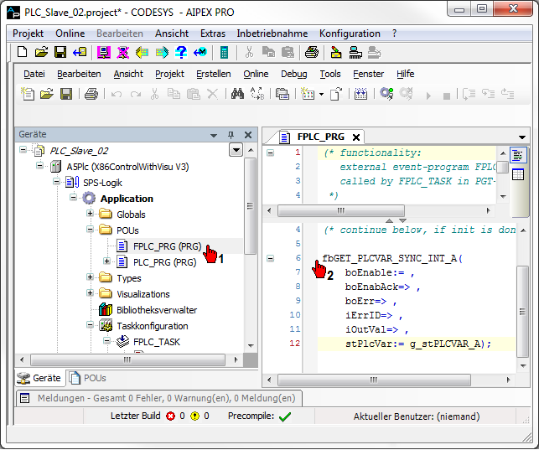
Task: Click the greyed Start play icon
Action: (428, 96)
